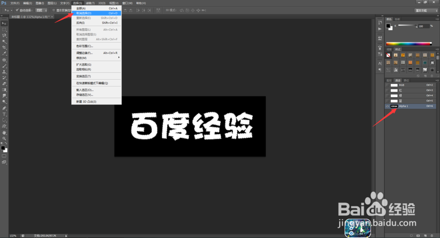This screenshot has height=238, width=440.
Task: Toggle the auto-select checkbox
Action: tap(17, 11)
